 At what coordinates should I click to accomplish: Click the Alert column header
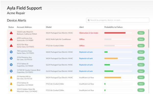(82, 27)
